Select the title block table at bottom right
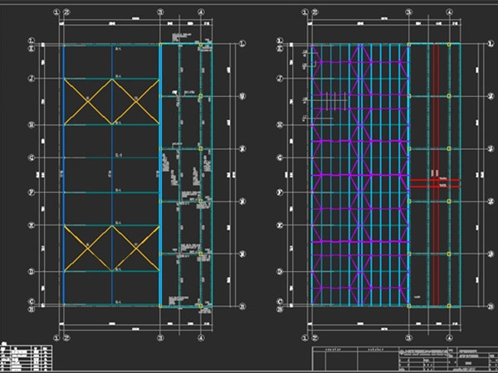 [x=403, y=359]
